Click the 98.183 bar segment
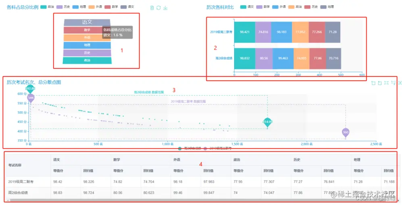This screenshot has width=402, height=205. (281, 32)
